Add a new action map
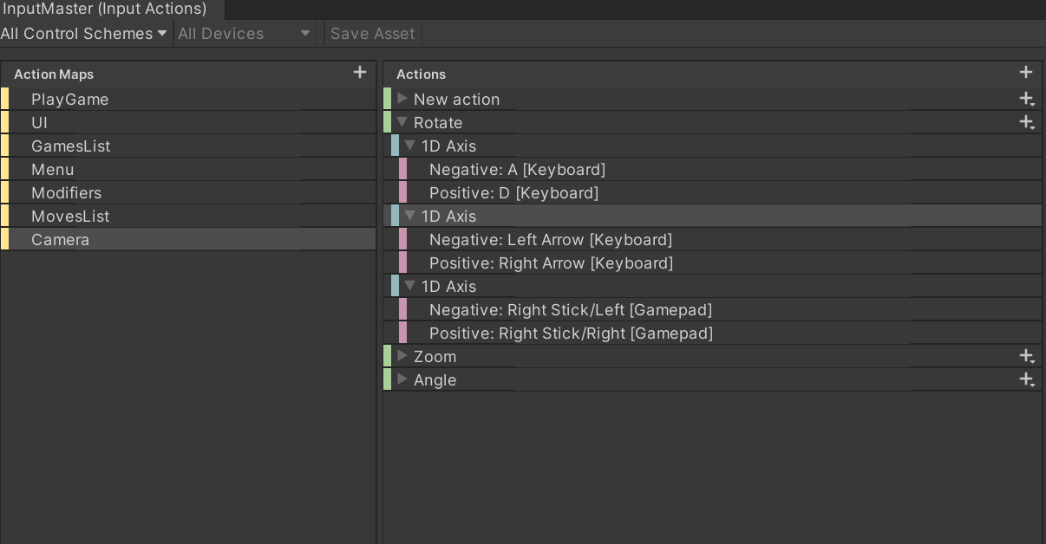This screenshot has width=1046, height=544. (360, 73)
